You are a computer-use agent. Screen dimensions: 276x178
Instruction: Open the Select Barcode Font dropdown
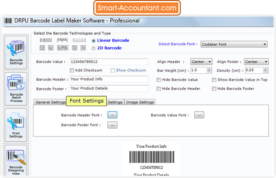click(234, 44)
